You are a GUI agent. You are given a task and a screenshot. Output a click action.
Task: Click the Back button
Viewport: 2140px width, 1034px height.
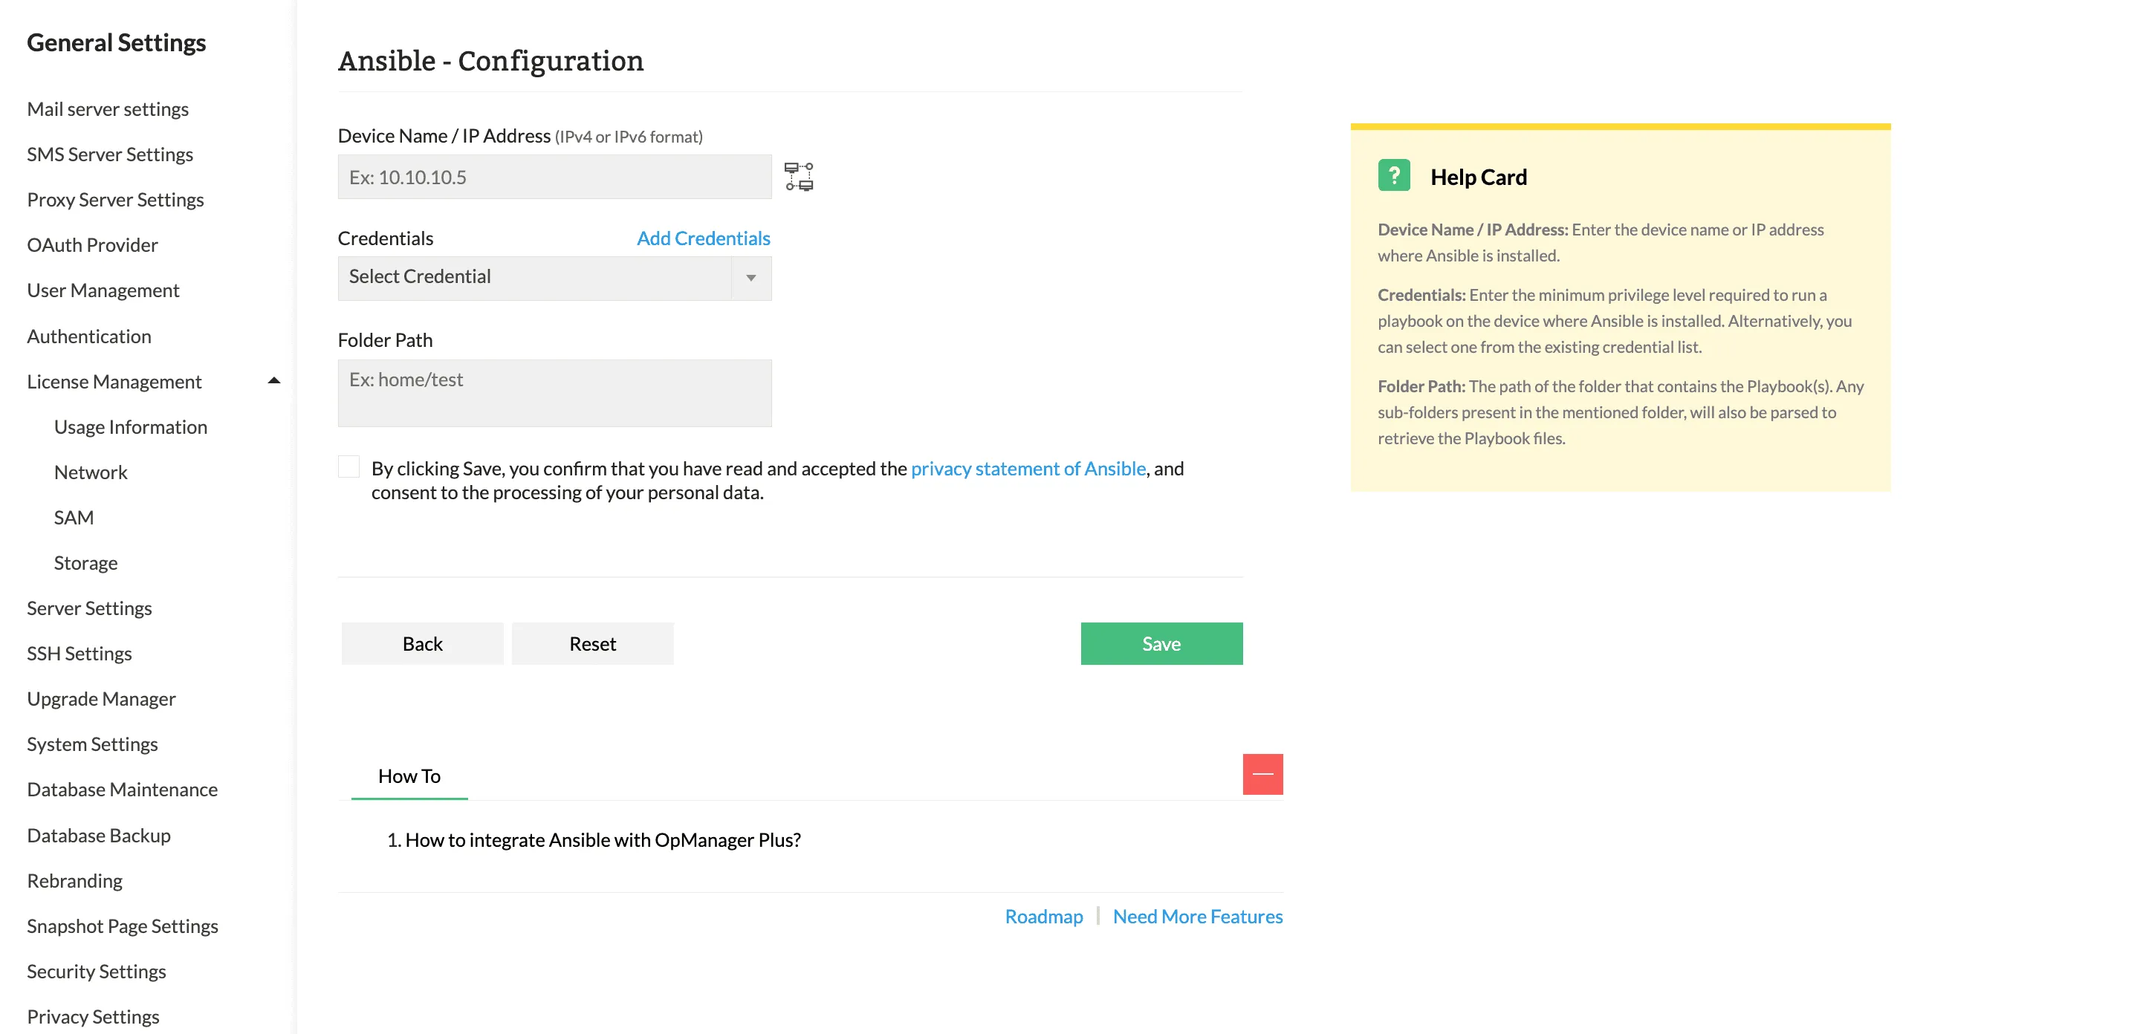pos(422,644)
